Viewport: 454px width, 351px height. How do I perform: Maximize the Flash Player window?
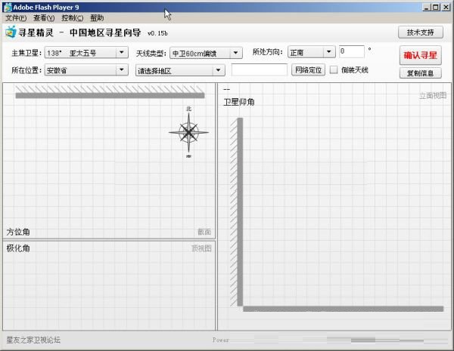coord(436,8)
